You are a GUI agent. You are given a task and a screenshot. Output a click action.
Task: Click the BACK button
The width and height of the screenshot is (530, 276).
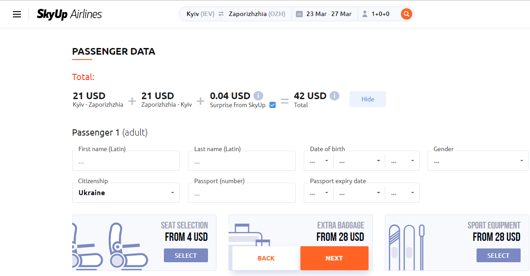266,258
